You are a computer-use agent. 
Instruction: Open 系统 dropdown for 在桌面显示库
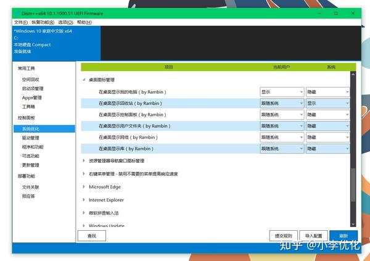[x=328, y=149]
